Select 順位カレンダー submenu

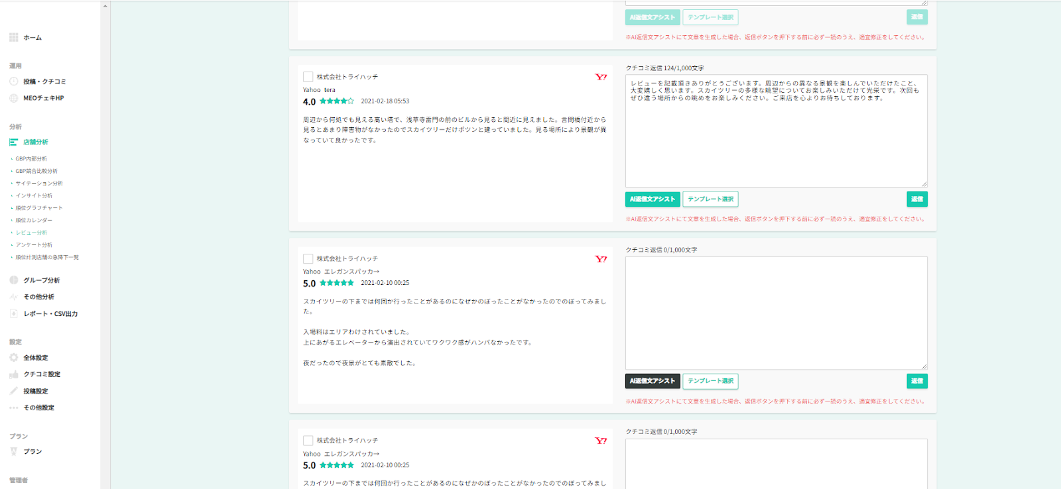coord(34,221)
